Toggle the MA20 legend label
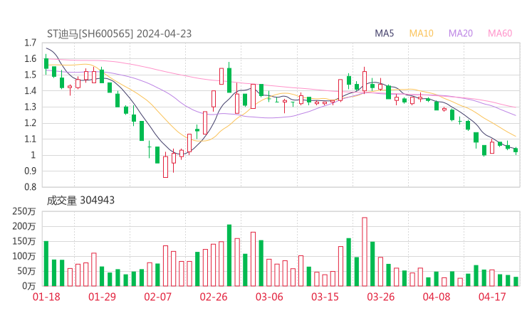The height and width of the screenshot is (313, 527). (461, 33)
